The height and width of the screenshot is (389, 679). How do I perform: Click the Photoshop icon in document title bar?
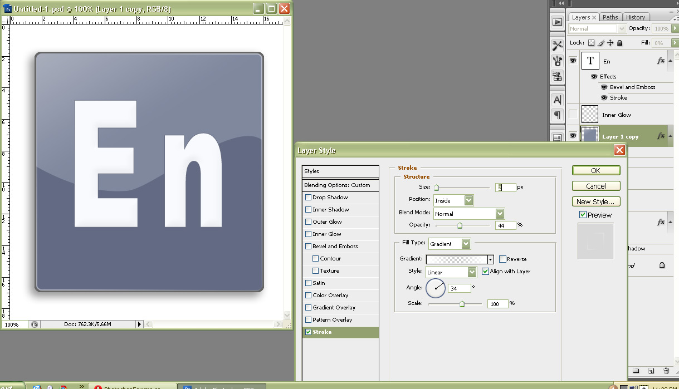coord(8,9)
